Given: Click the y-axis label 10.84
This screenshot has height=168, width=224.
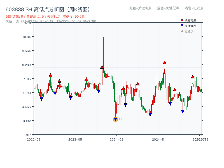Looking at the screenshot, I should click(x=27, y=37).
